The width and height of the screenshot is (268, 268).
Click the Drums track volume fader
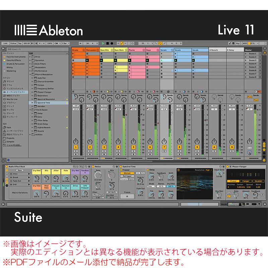tap(83, 121)
